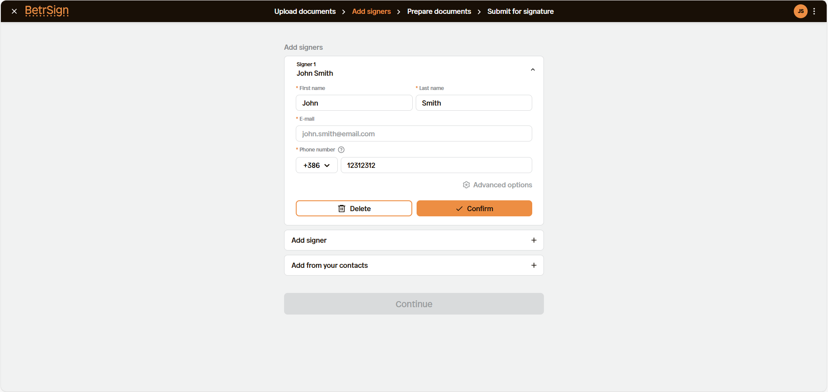
Task: Click the BetrSign logo
Action: [x=47, y=11]
